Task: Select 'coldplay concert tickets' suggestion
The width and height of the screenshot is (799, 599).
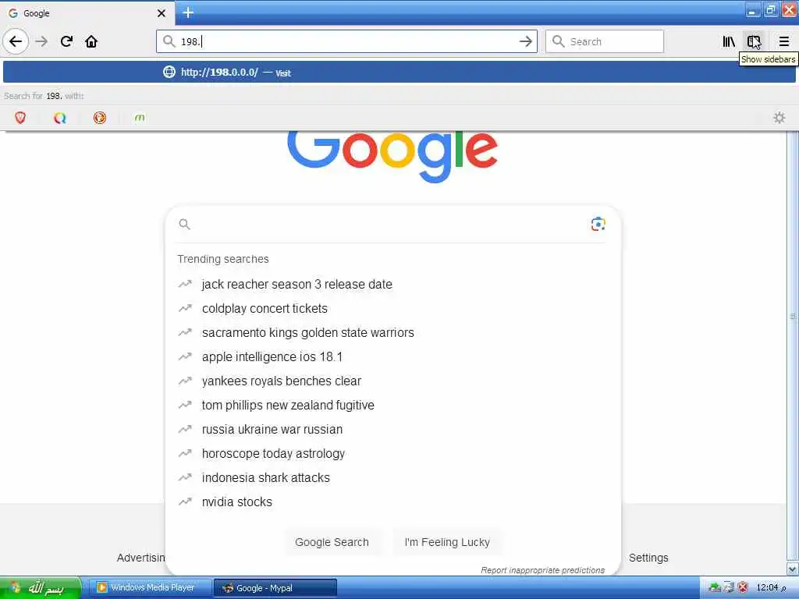Action: point(265,309)
